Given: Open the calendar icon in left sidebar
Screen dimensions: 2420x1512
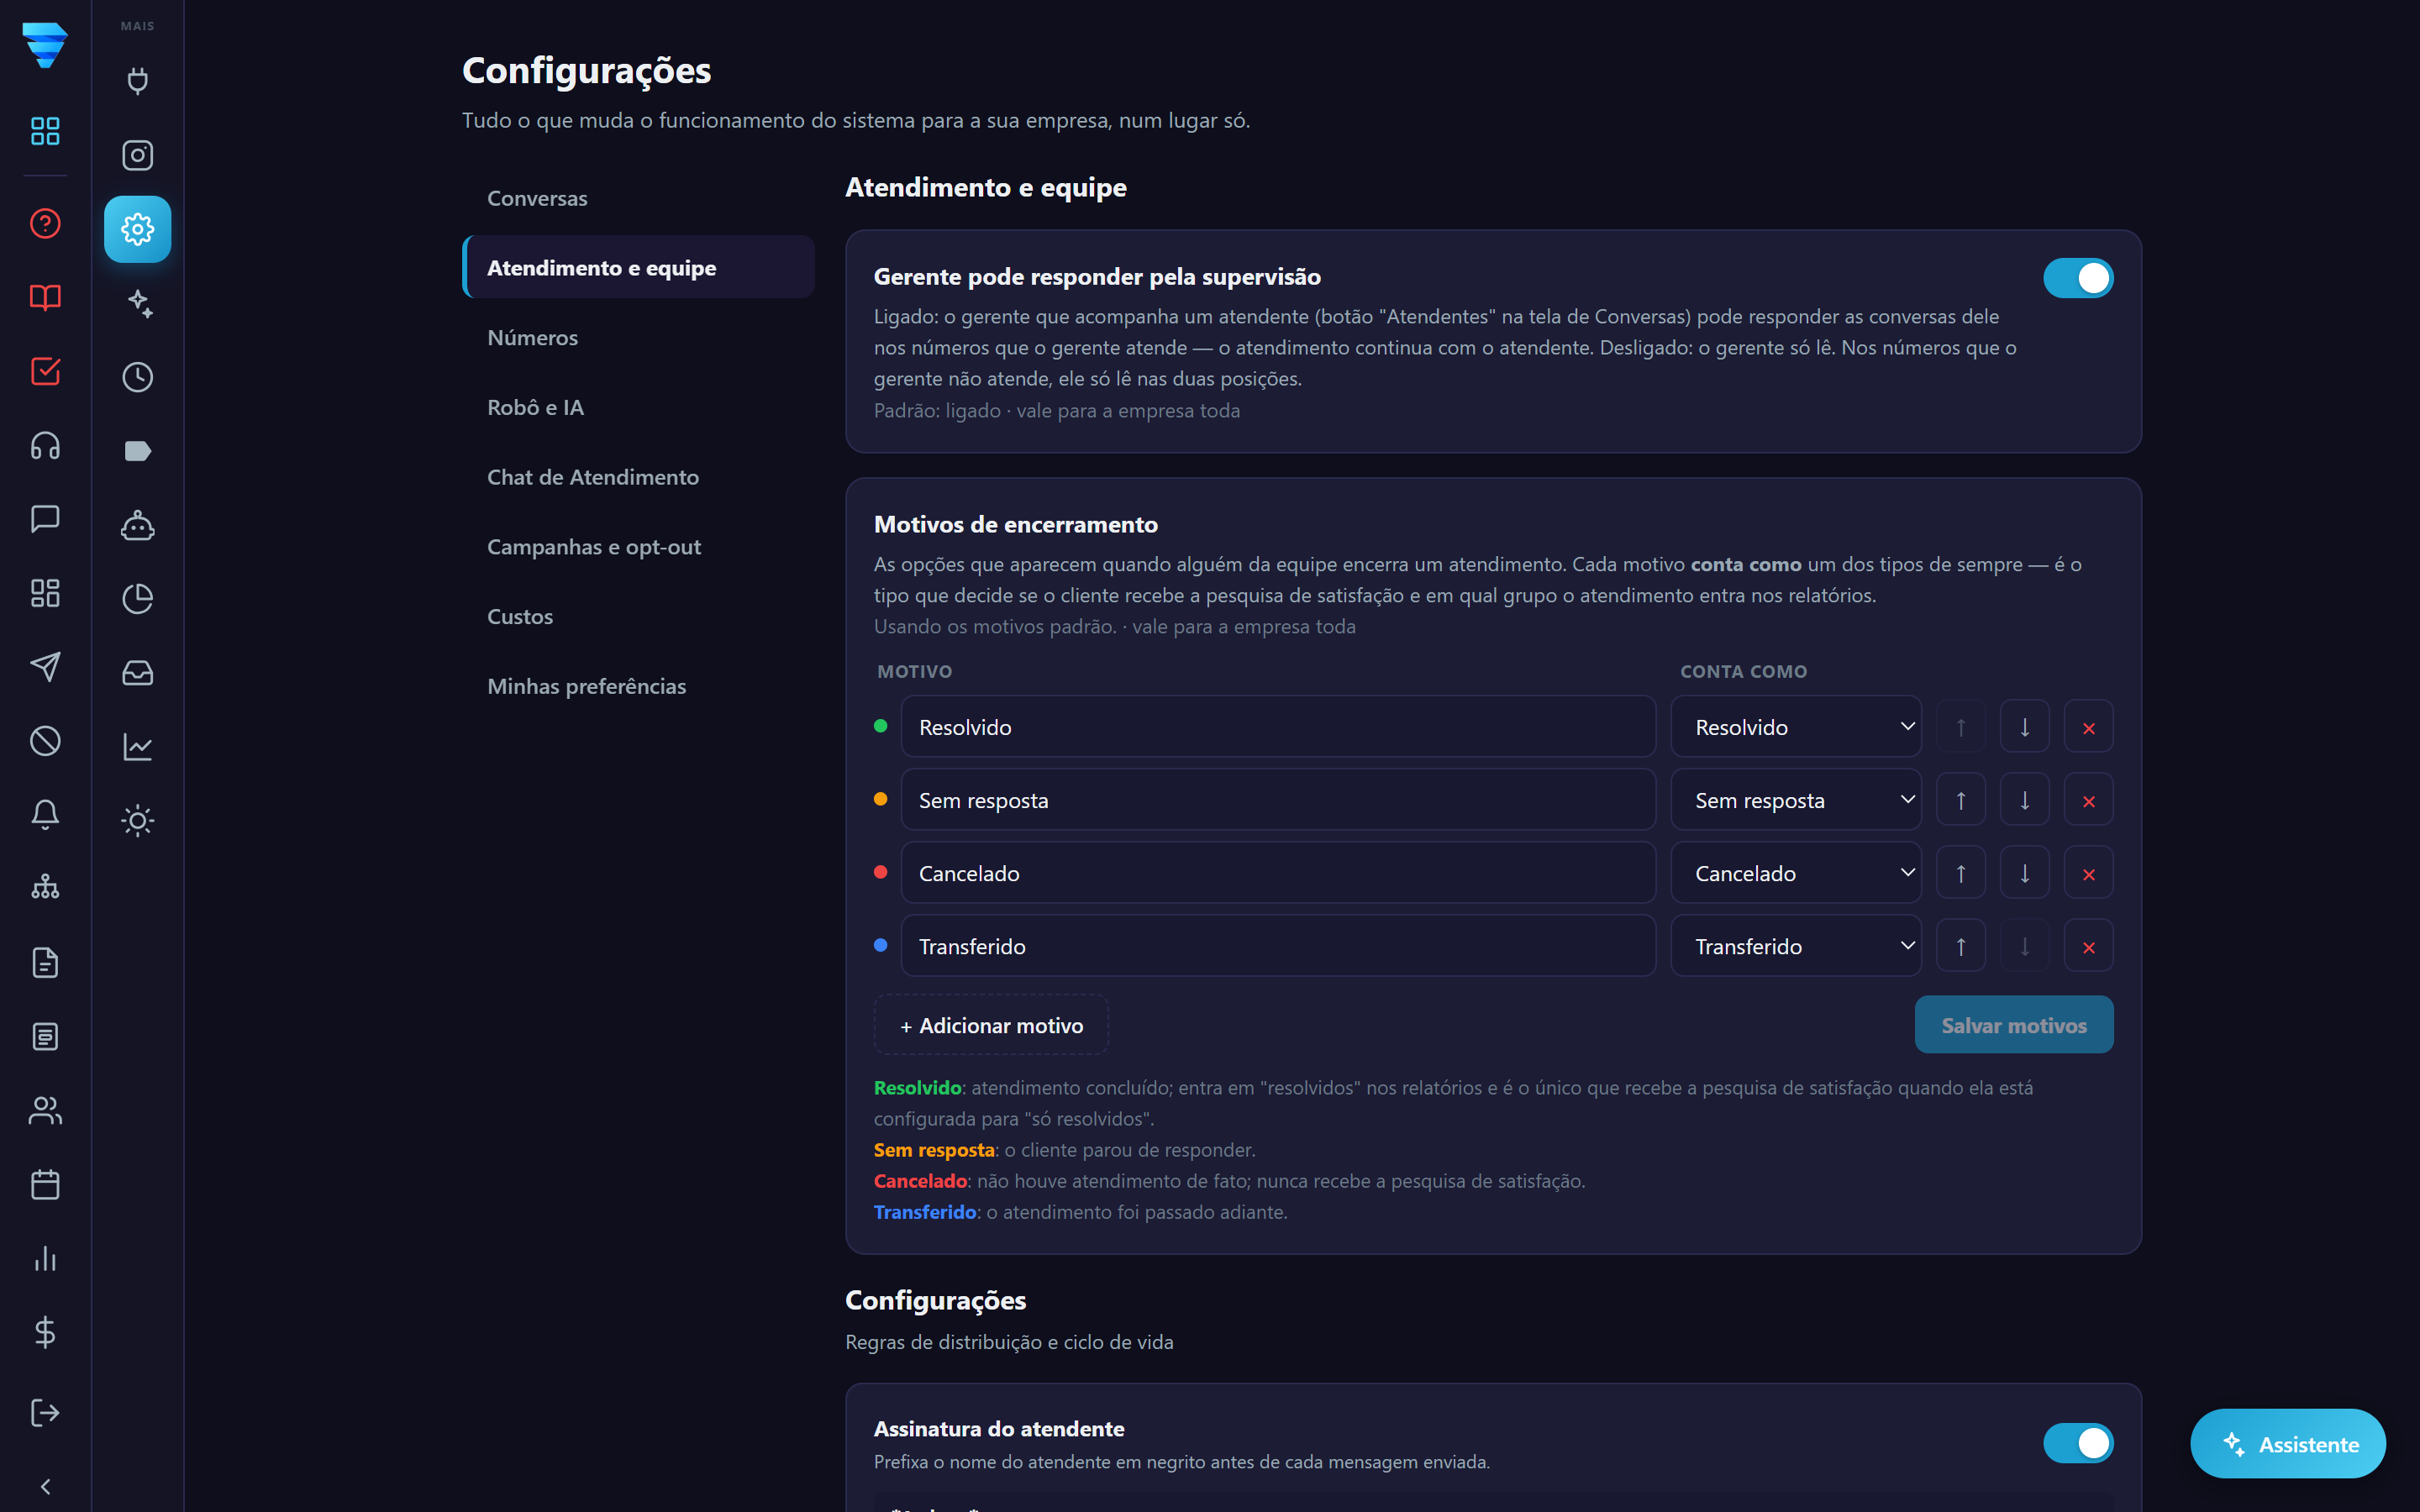Looking at the screenshot, I should click(x=45, y=1184).
